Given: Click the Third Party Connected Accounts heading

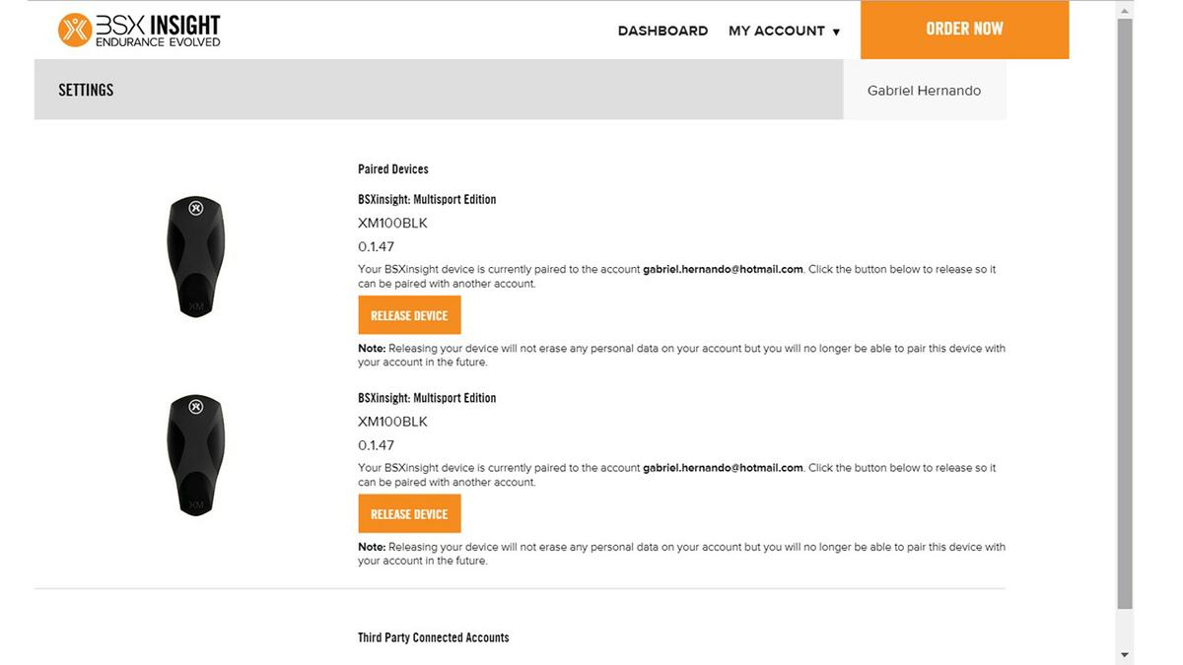Looking at the screenshot, I should [x=433, y=637].
